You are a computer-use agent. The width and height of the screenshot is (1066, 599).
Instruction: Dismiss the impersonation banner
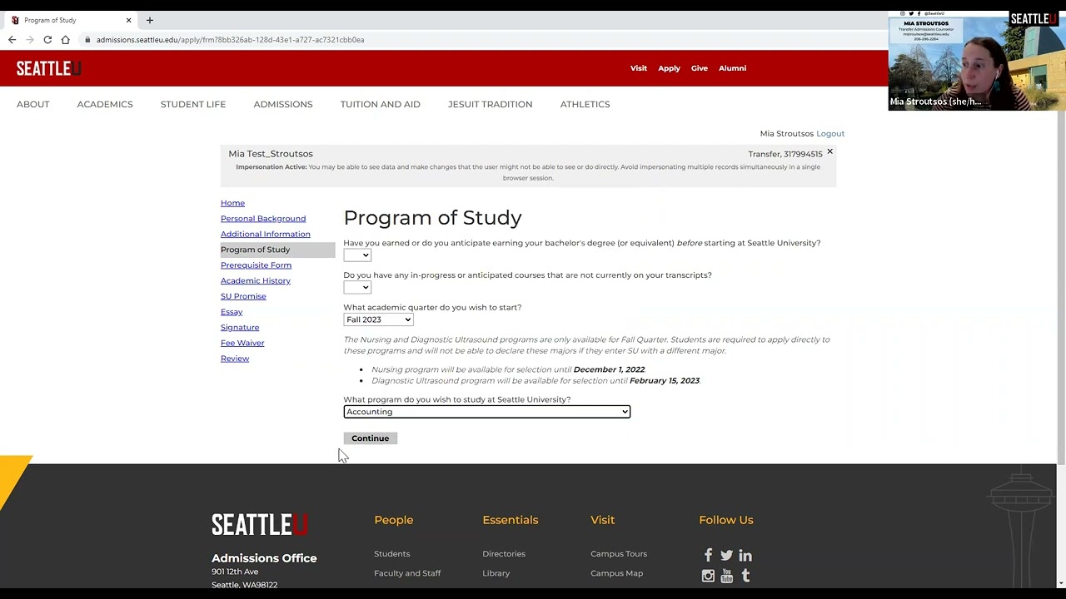829,151
